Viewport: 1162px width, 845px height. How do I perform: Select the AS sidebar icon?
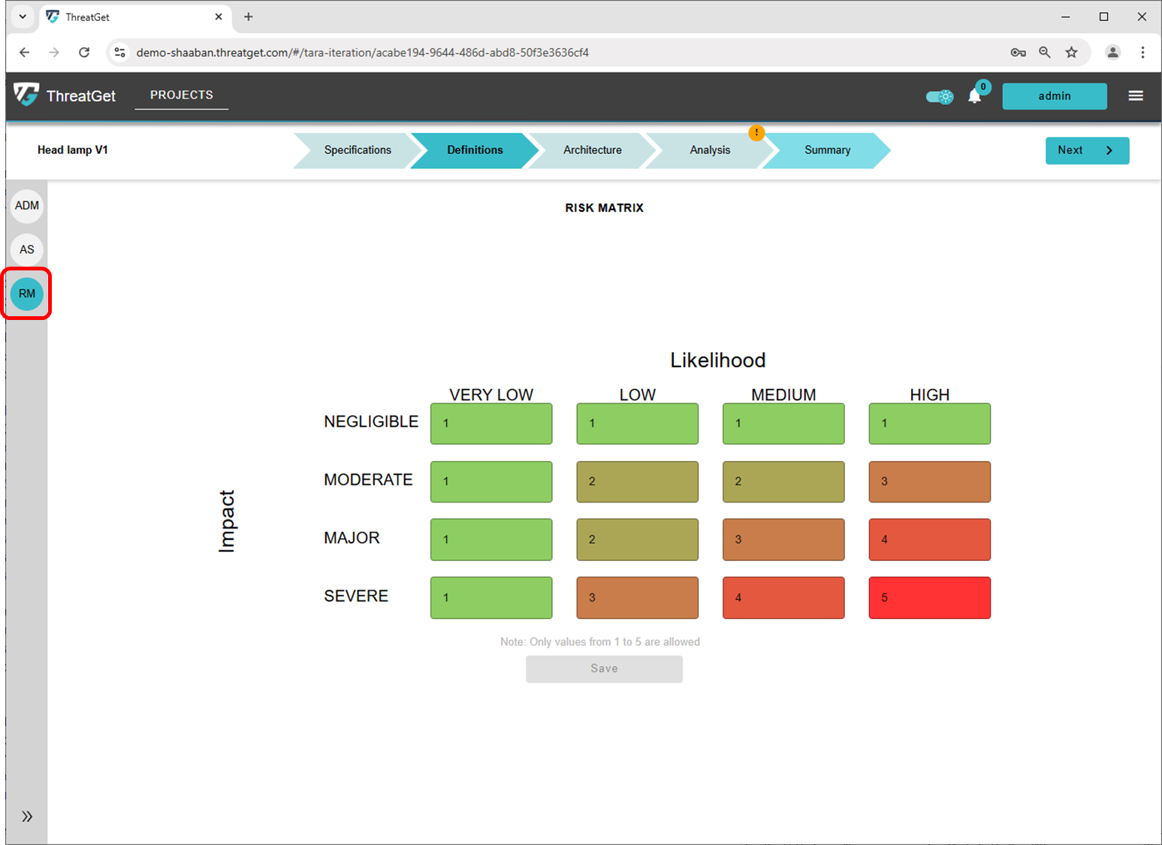coord(26,249)
